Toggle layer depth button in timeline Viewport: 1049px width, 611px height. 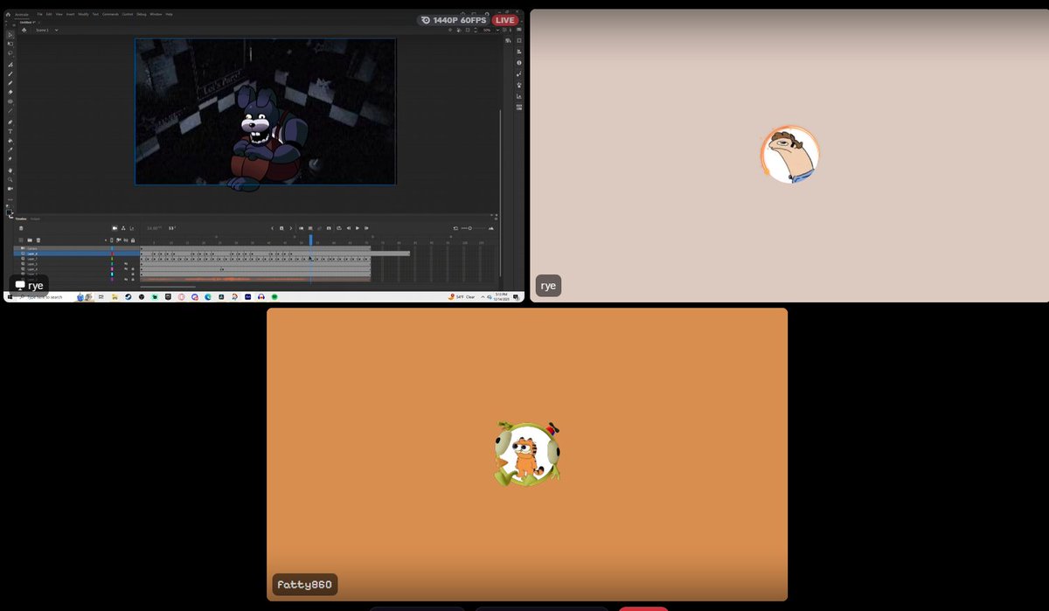131,228
